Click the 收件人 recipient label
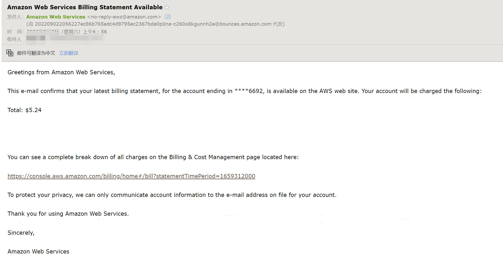Image resolution: width=503 pixels, height=263 pixels. coord(14,39)
